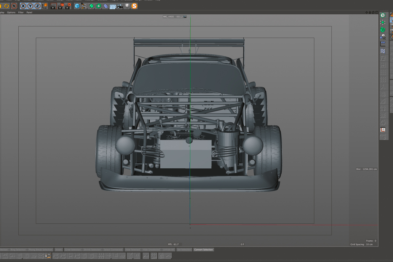Select the deformer bend icon
The width and height of the screenshot is (393, 262).
pos(106,6)
